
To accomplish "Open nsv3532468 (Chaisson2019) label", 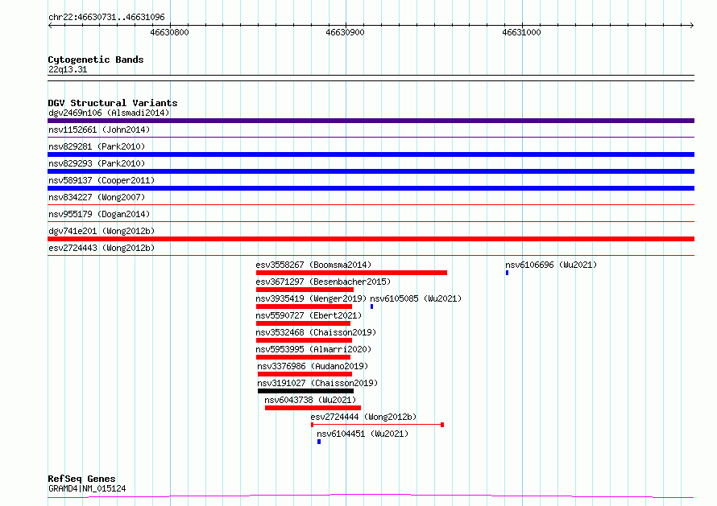I will pos(316,332).
